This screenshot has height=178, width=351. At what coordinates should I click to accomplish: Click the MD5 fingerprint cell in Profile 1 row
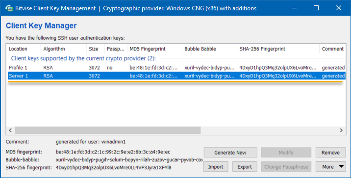pyautogui.click(x=153, y=68)
